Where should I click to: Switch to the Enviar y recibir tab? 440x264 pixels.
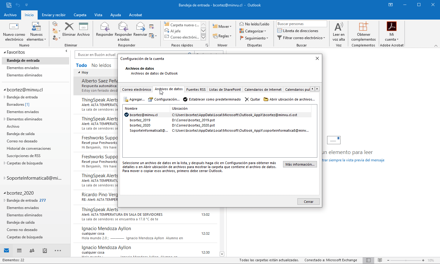coord(54,15)
